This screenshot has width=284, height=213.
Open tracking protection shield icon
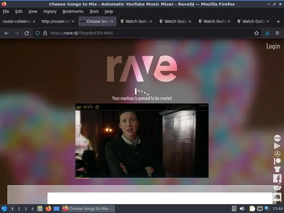(x=37, y=33)
